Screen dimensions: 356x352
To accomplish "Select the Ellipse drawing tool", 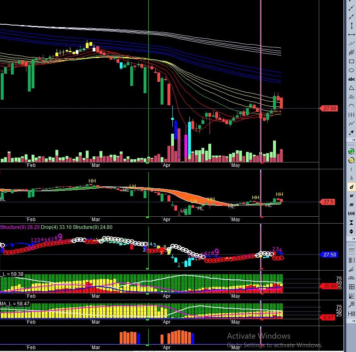I will (351, 70).
